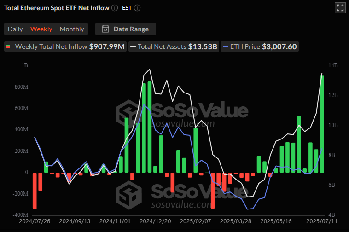The image size is (349, 232).
Task: Click the first red outflow bar at 2024/07/26
Action: tap(35, 191)
